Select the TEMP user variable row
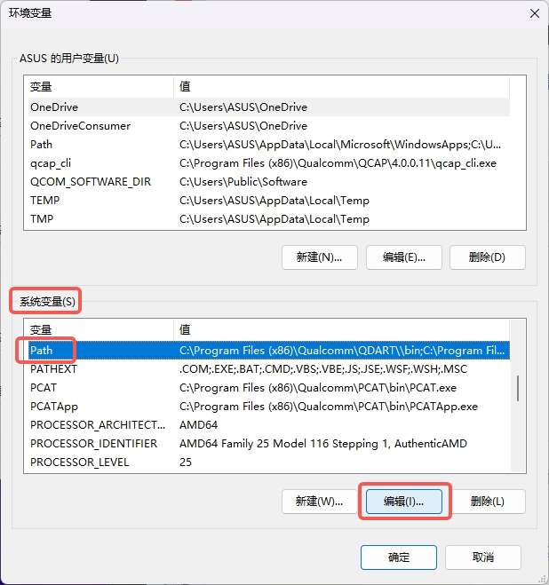The image size is (549, 585). [x=269, y=201]
